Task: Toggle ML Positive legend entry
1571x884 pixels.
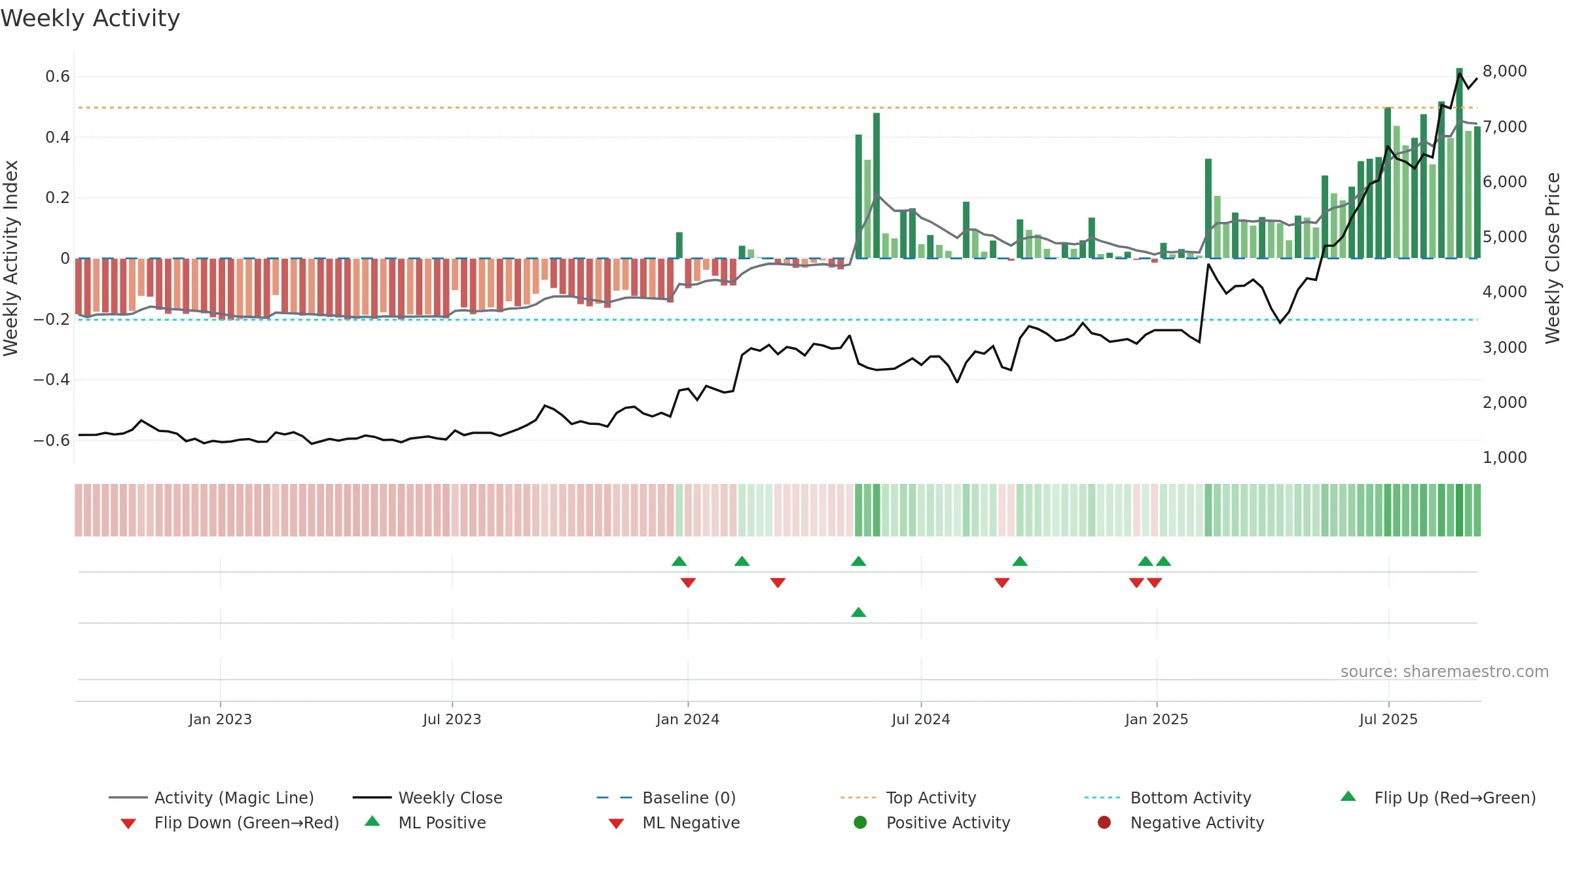Action: coord(425,822)
